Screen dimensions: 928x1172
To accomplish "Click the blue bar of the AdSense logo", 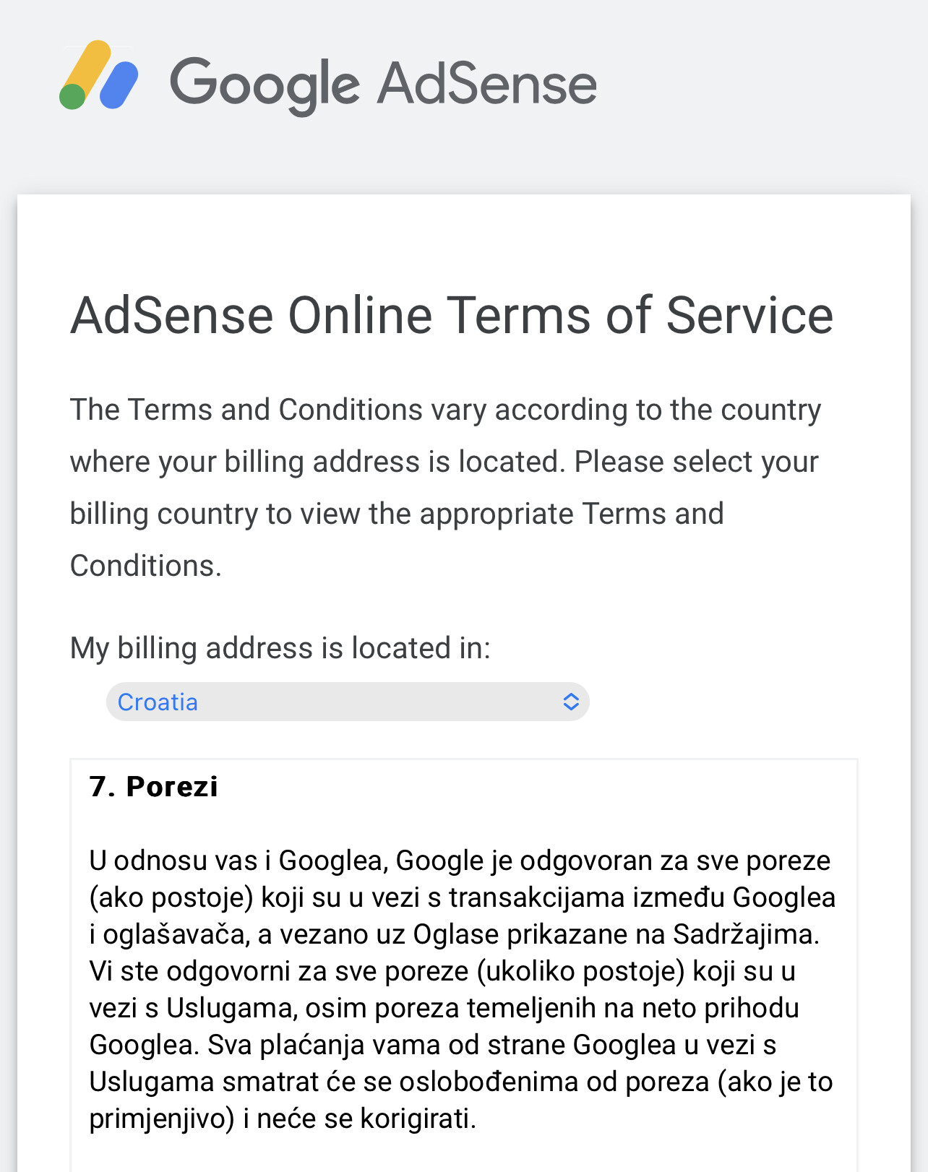I will 119,86.
